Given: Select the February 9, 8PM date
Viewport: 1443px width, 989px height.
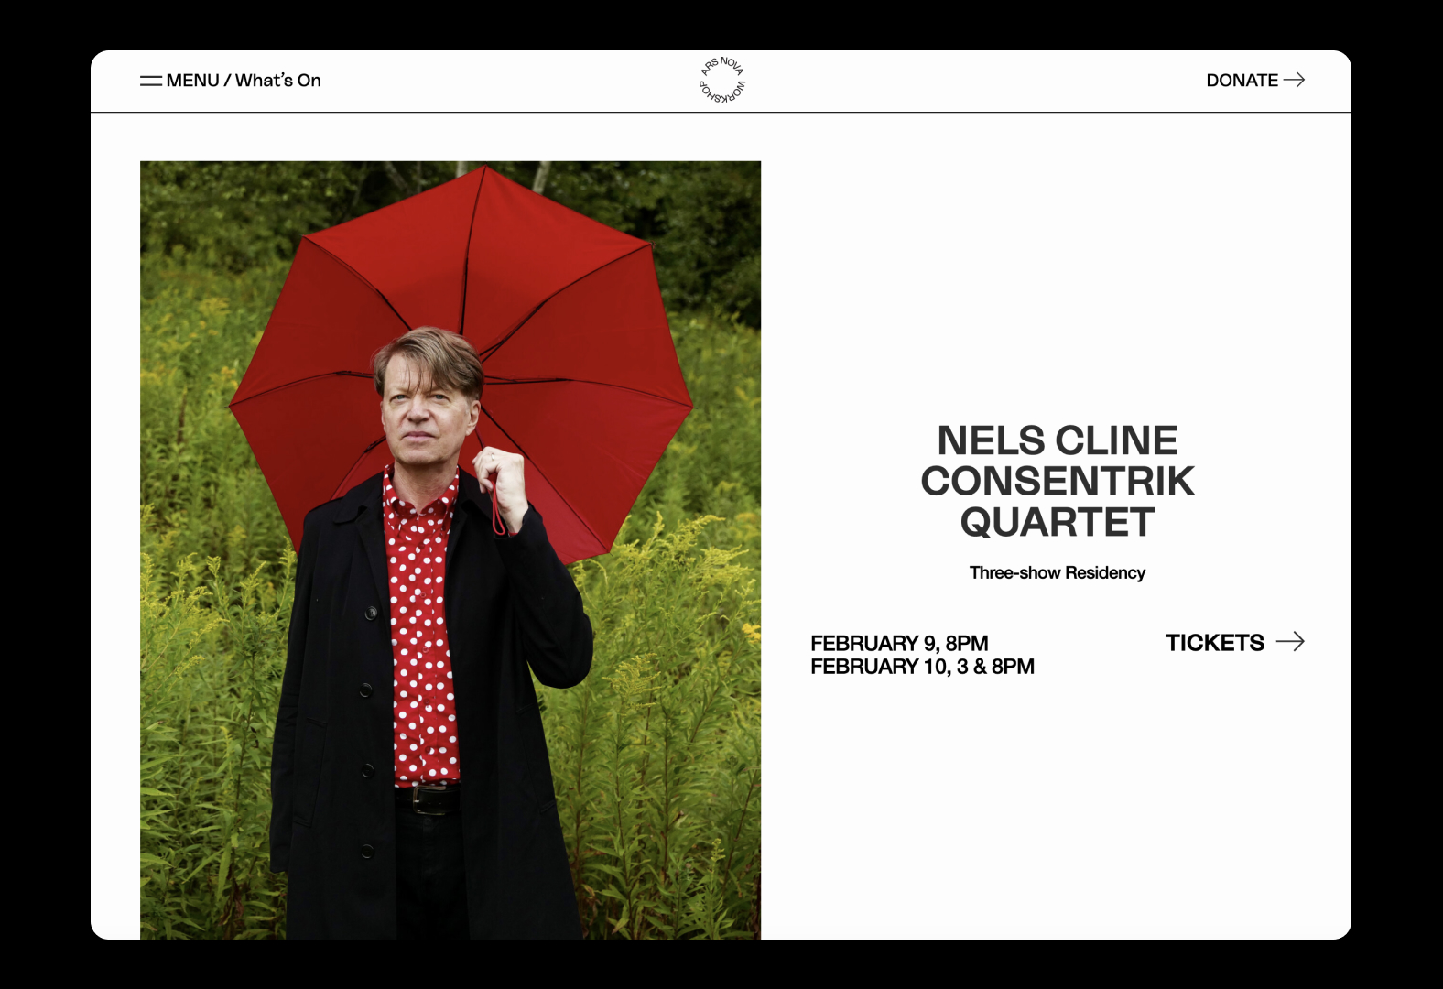Looking at the screenshot, I should click(x=899, y=643).
